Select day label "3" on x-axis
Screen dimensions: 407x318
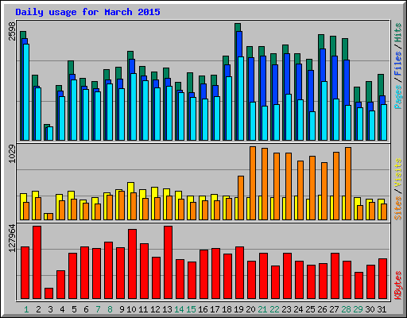50,309
